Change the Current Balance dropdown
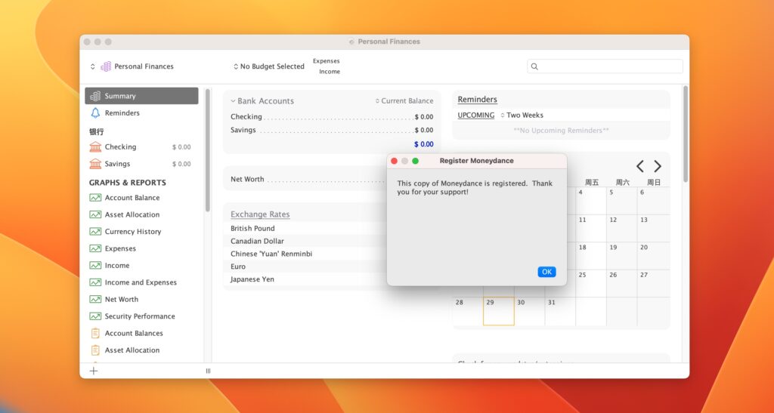 point(404,101)
